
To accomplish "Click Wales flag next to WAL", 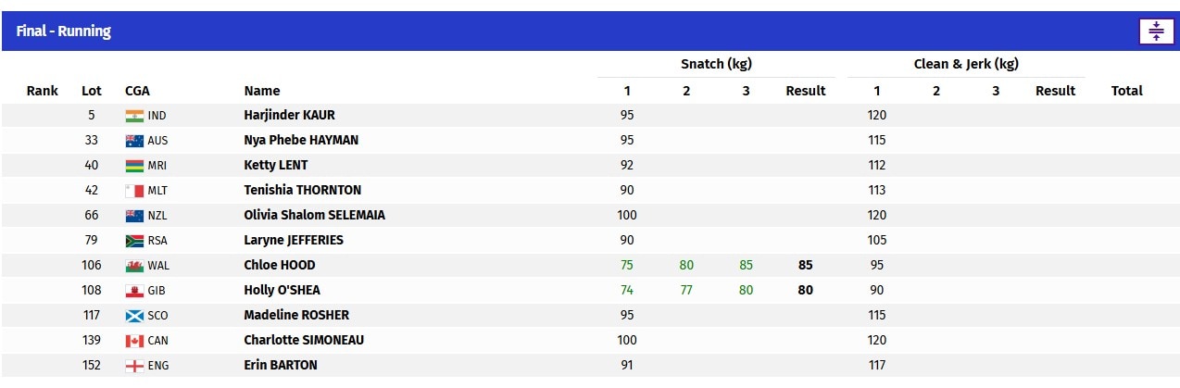I will [x=134, y=266].
